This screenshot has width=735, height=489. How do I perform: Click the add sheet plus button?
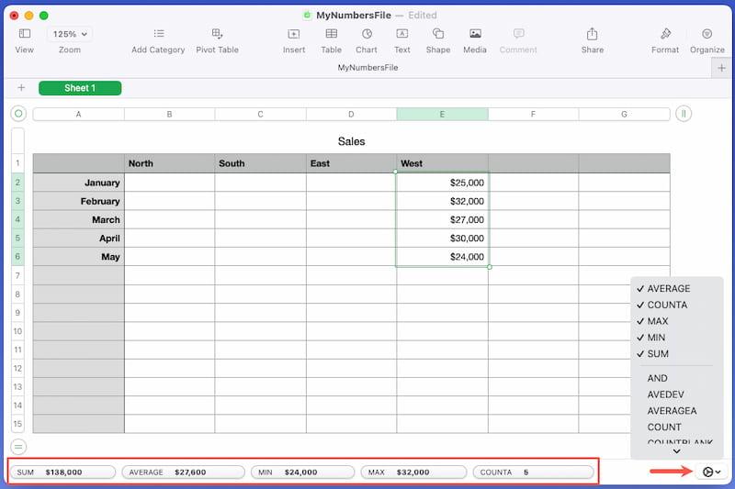click(20, 88)
